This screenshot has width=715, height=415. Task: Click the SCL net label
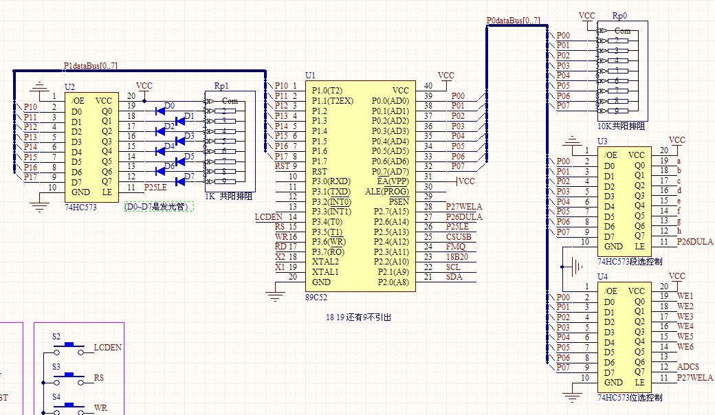coord(453,267)
